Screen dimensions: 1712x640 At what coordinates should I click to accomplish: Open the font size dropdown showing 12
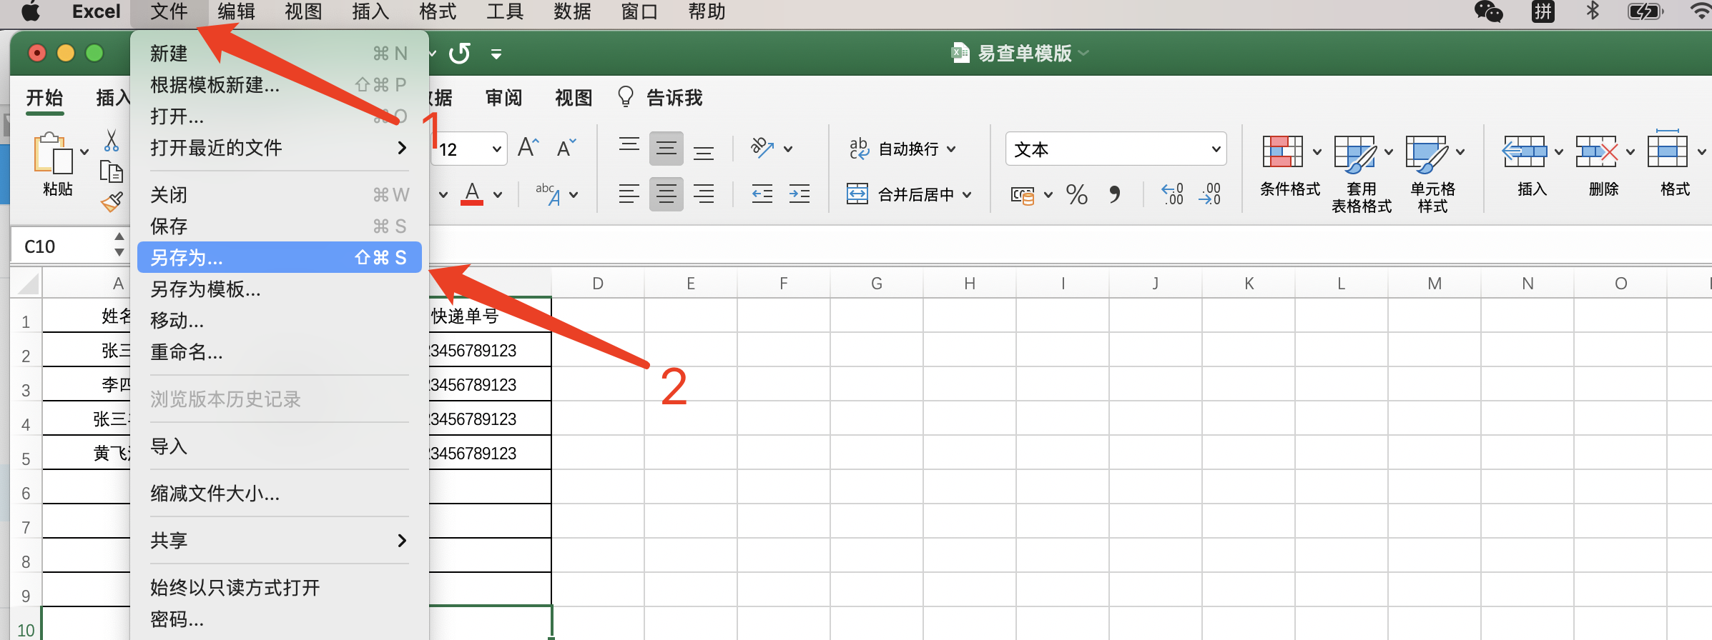click(496, 149)
